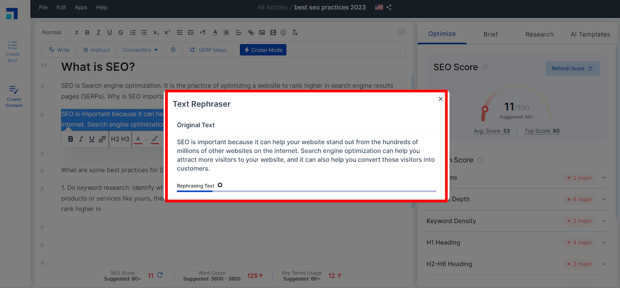Insert a link from the top toolbar
The width and height of the screenshot is (620, 288).
click(251, 33)
